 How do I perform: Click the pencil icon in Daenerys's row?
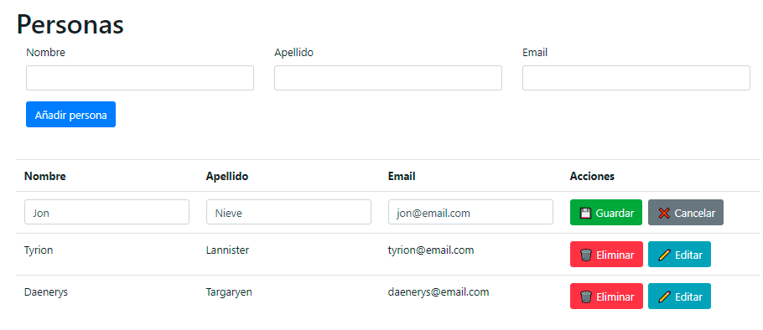(664, 296)
